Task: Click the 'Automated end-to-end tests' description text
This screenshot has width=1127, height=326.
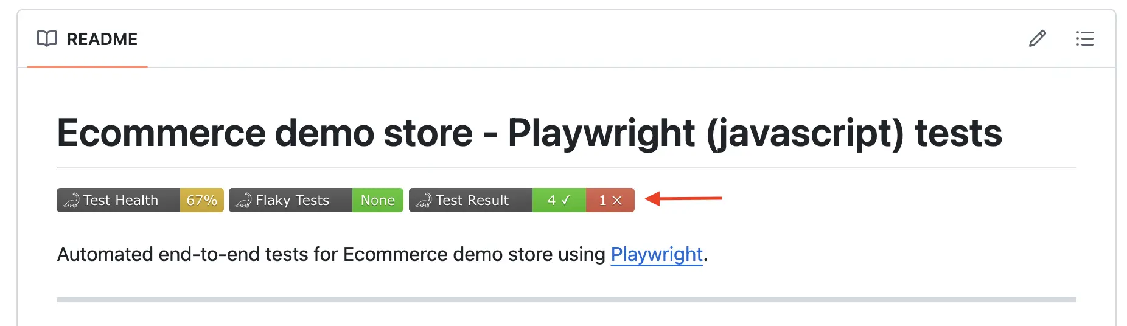Action: 382,254
